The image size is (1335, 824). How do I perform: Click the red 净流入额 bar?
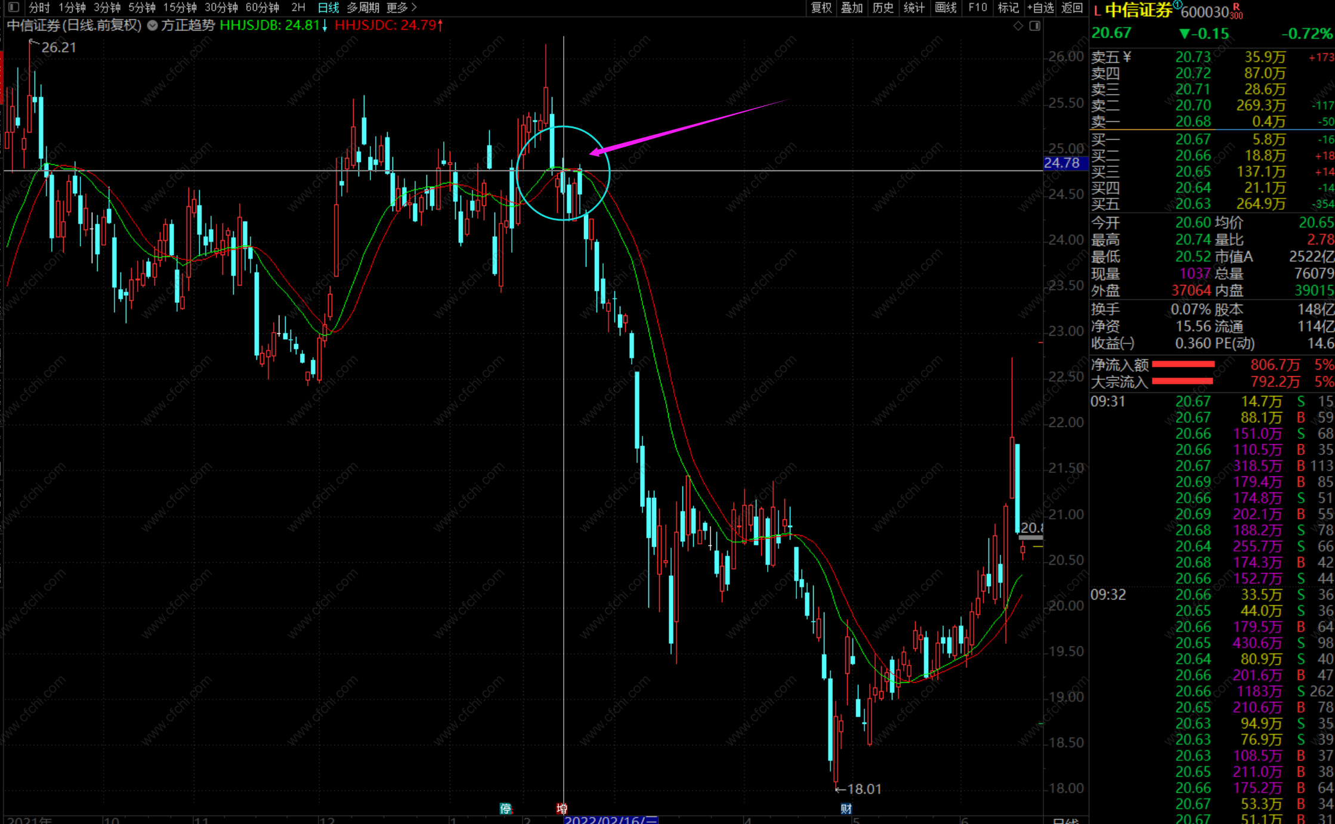coord(1183,364)
